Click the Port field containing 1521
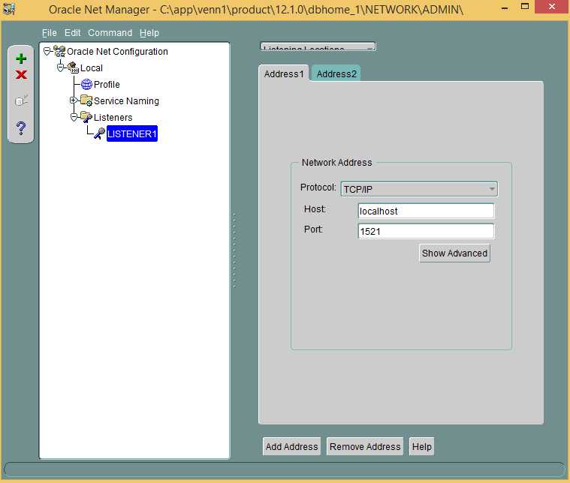Screen dimensions: 570x483 click(426, 231)
